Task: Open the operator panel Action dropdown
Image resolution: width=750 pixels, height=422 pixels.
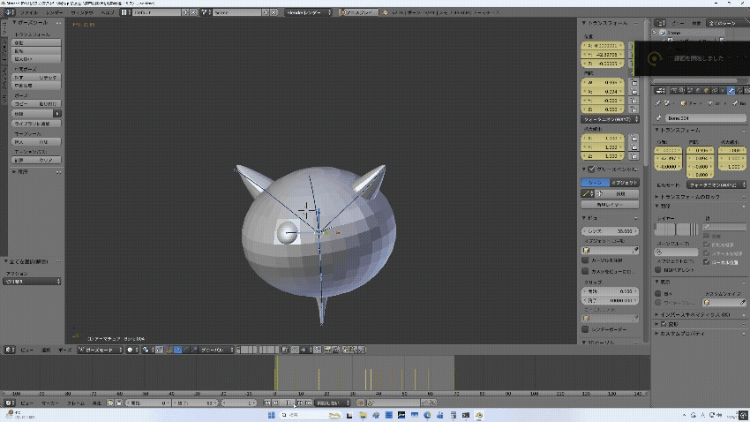Action: (32, 282)
